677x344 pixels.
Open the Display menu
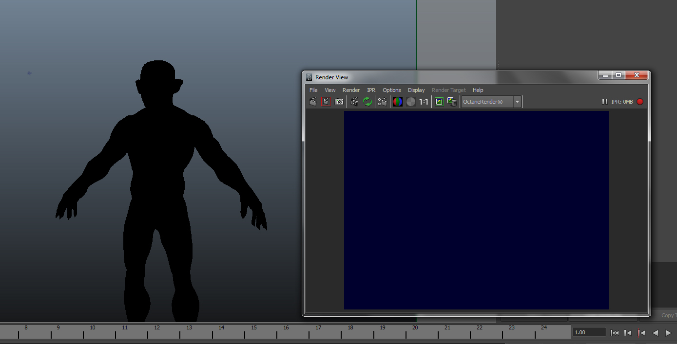tap(416, 90)
